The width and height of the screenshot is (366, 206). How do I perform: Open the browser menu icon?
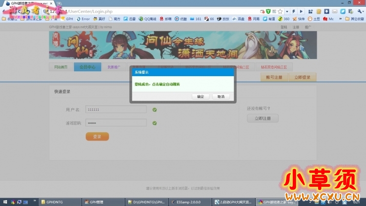[360, 11]
